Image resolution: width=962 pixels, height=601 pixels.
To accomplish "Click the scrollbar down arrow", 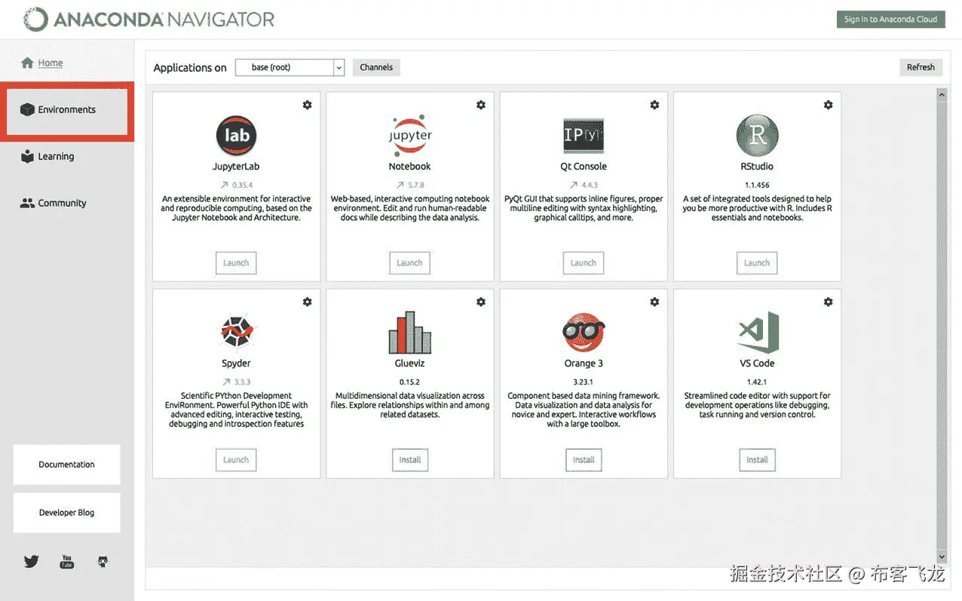I will (942, 559).
